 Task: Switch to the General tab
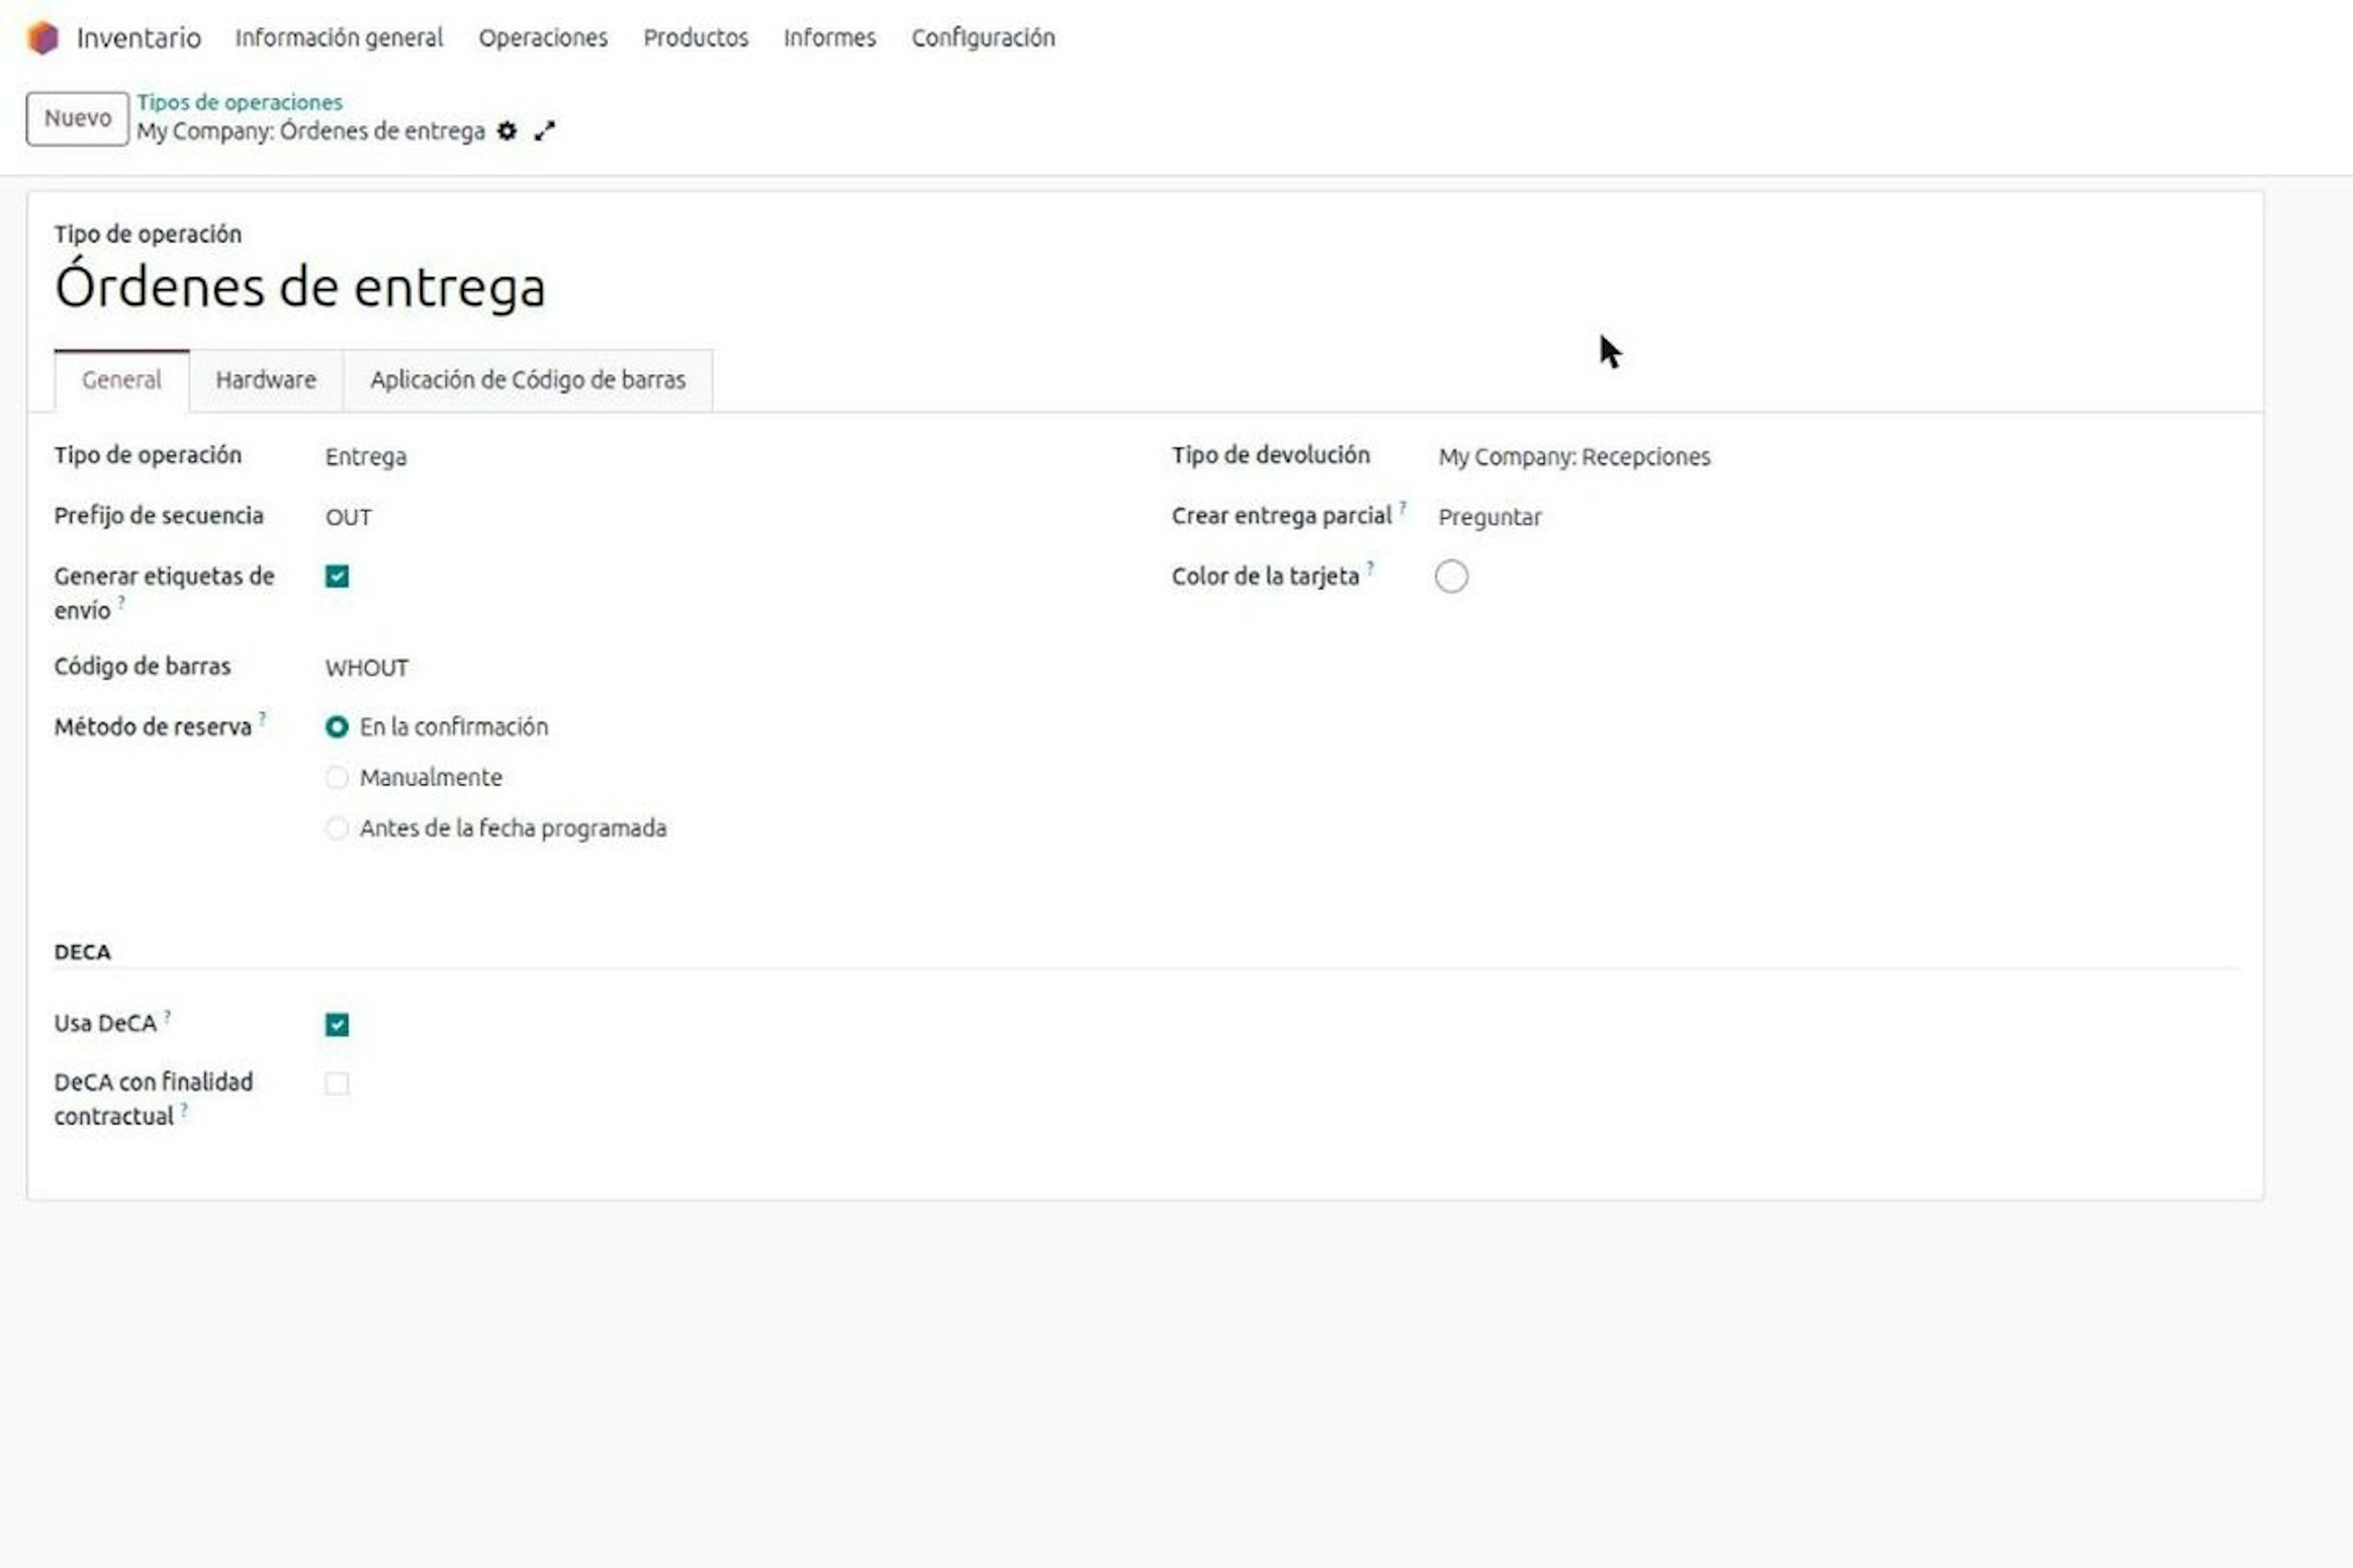pos(121,380)
